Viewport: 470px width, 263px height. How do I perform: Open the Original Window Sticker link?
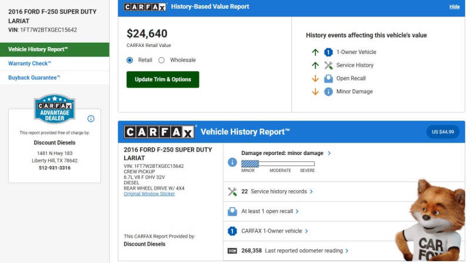[149, 194]
